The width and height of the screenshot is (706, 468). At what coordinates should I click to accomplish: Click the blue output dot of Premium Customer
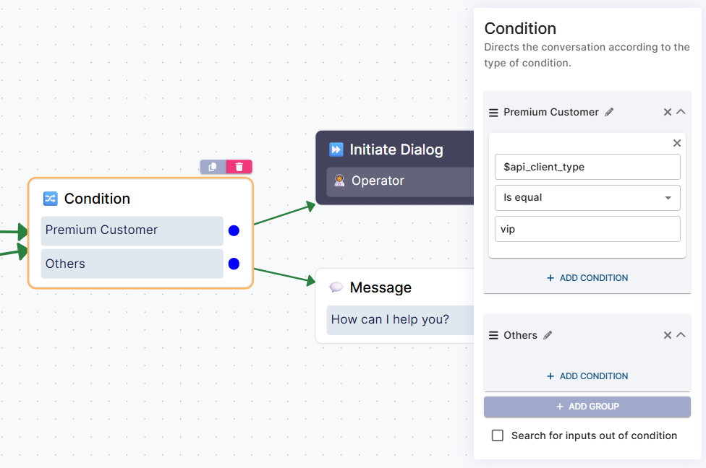coord(234,230)
